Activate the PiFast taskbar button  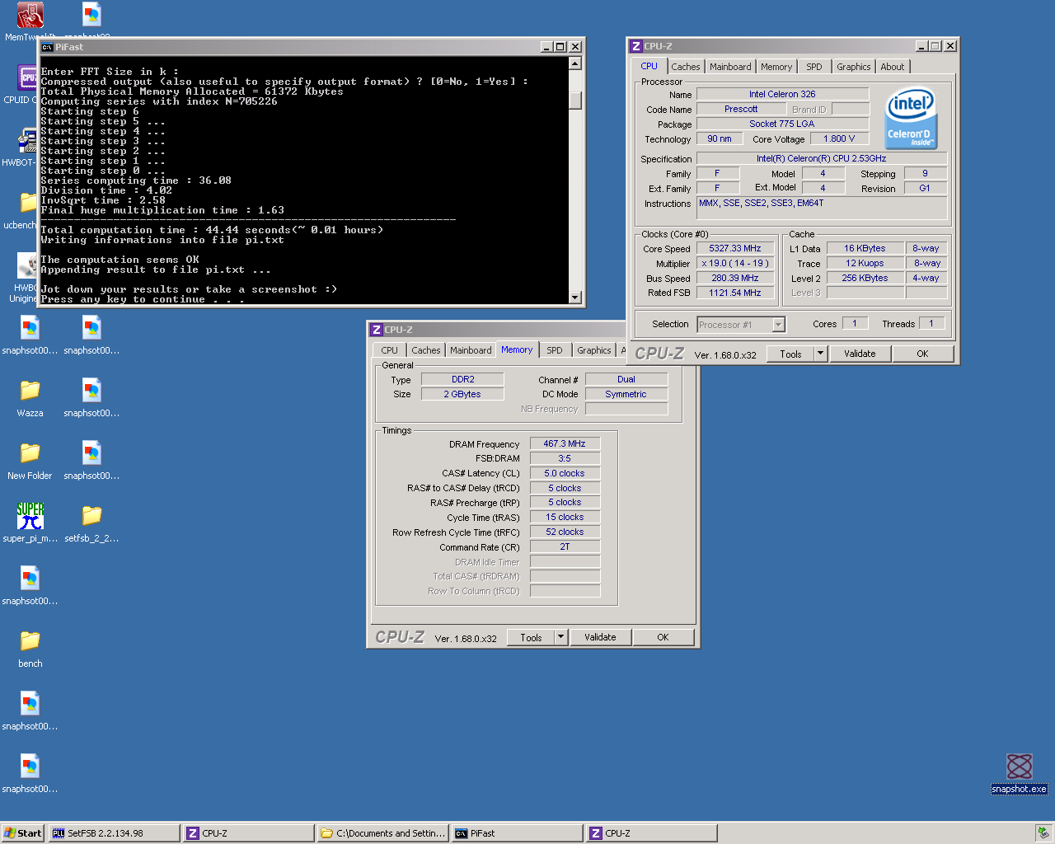point(517,833)
